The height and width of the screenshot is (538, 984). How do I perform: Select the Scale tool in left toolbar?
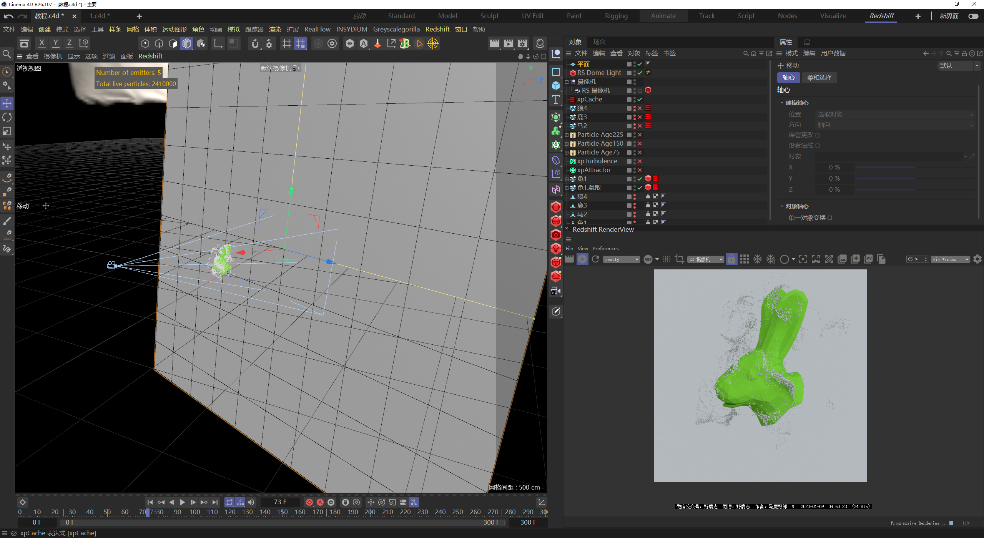pyautogui.click(x=7, y=131)
